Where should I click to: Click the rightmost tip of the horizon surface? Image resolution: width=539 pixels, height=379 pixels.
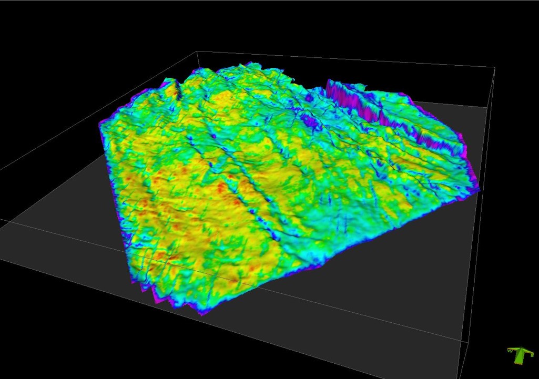[x=480, y=189]
